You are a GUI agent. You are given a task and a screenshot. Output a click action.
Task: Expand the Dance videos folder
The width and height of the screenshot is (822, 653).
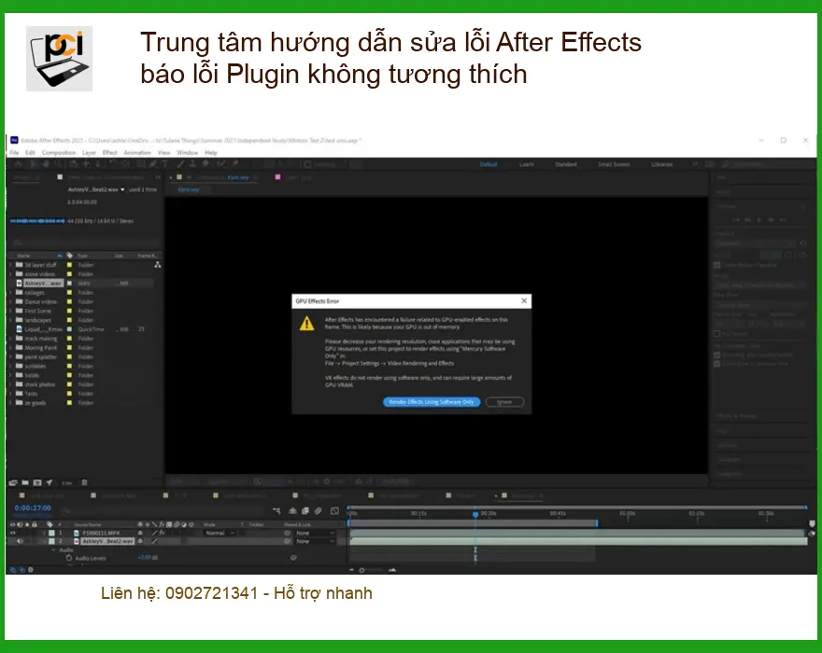(x=10, y=301)
